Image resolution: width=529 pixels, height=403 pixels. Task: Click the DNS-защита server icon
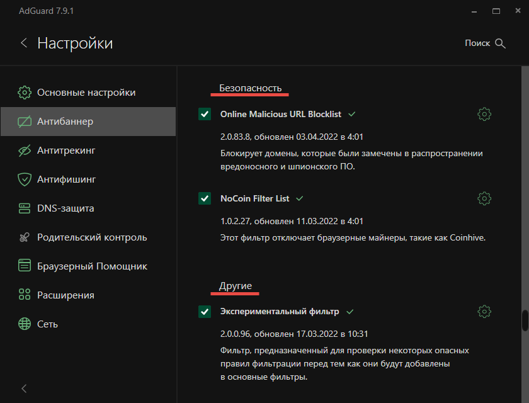pyautogui.click(x=25, y=208)
